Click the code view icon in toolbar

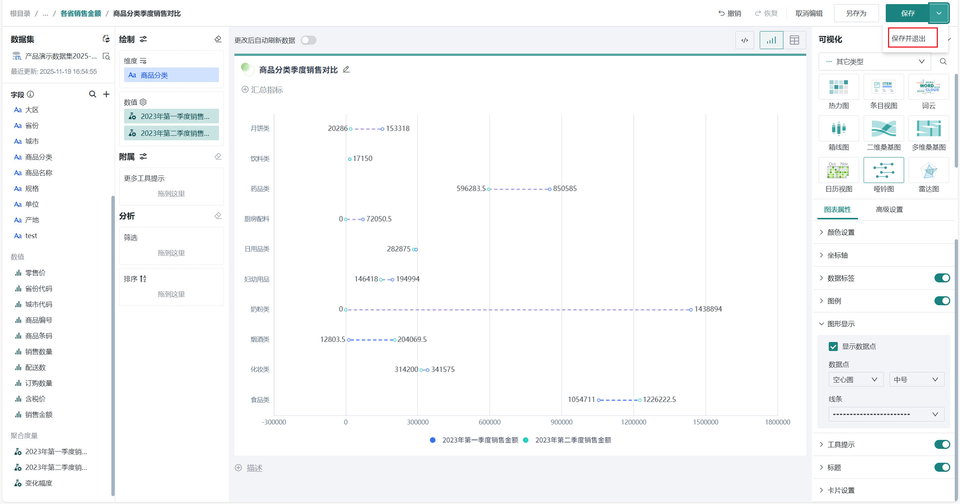click(x=745, y=40)
